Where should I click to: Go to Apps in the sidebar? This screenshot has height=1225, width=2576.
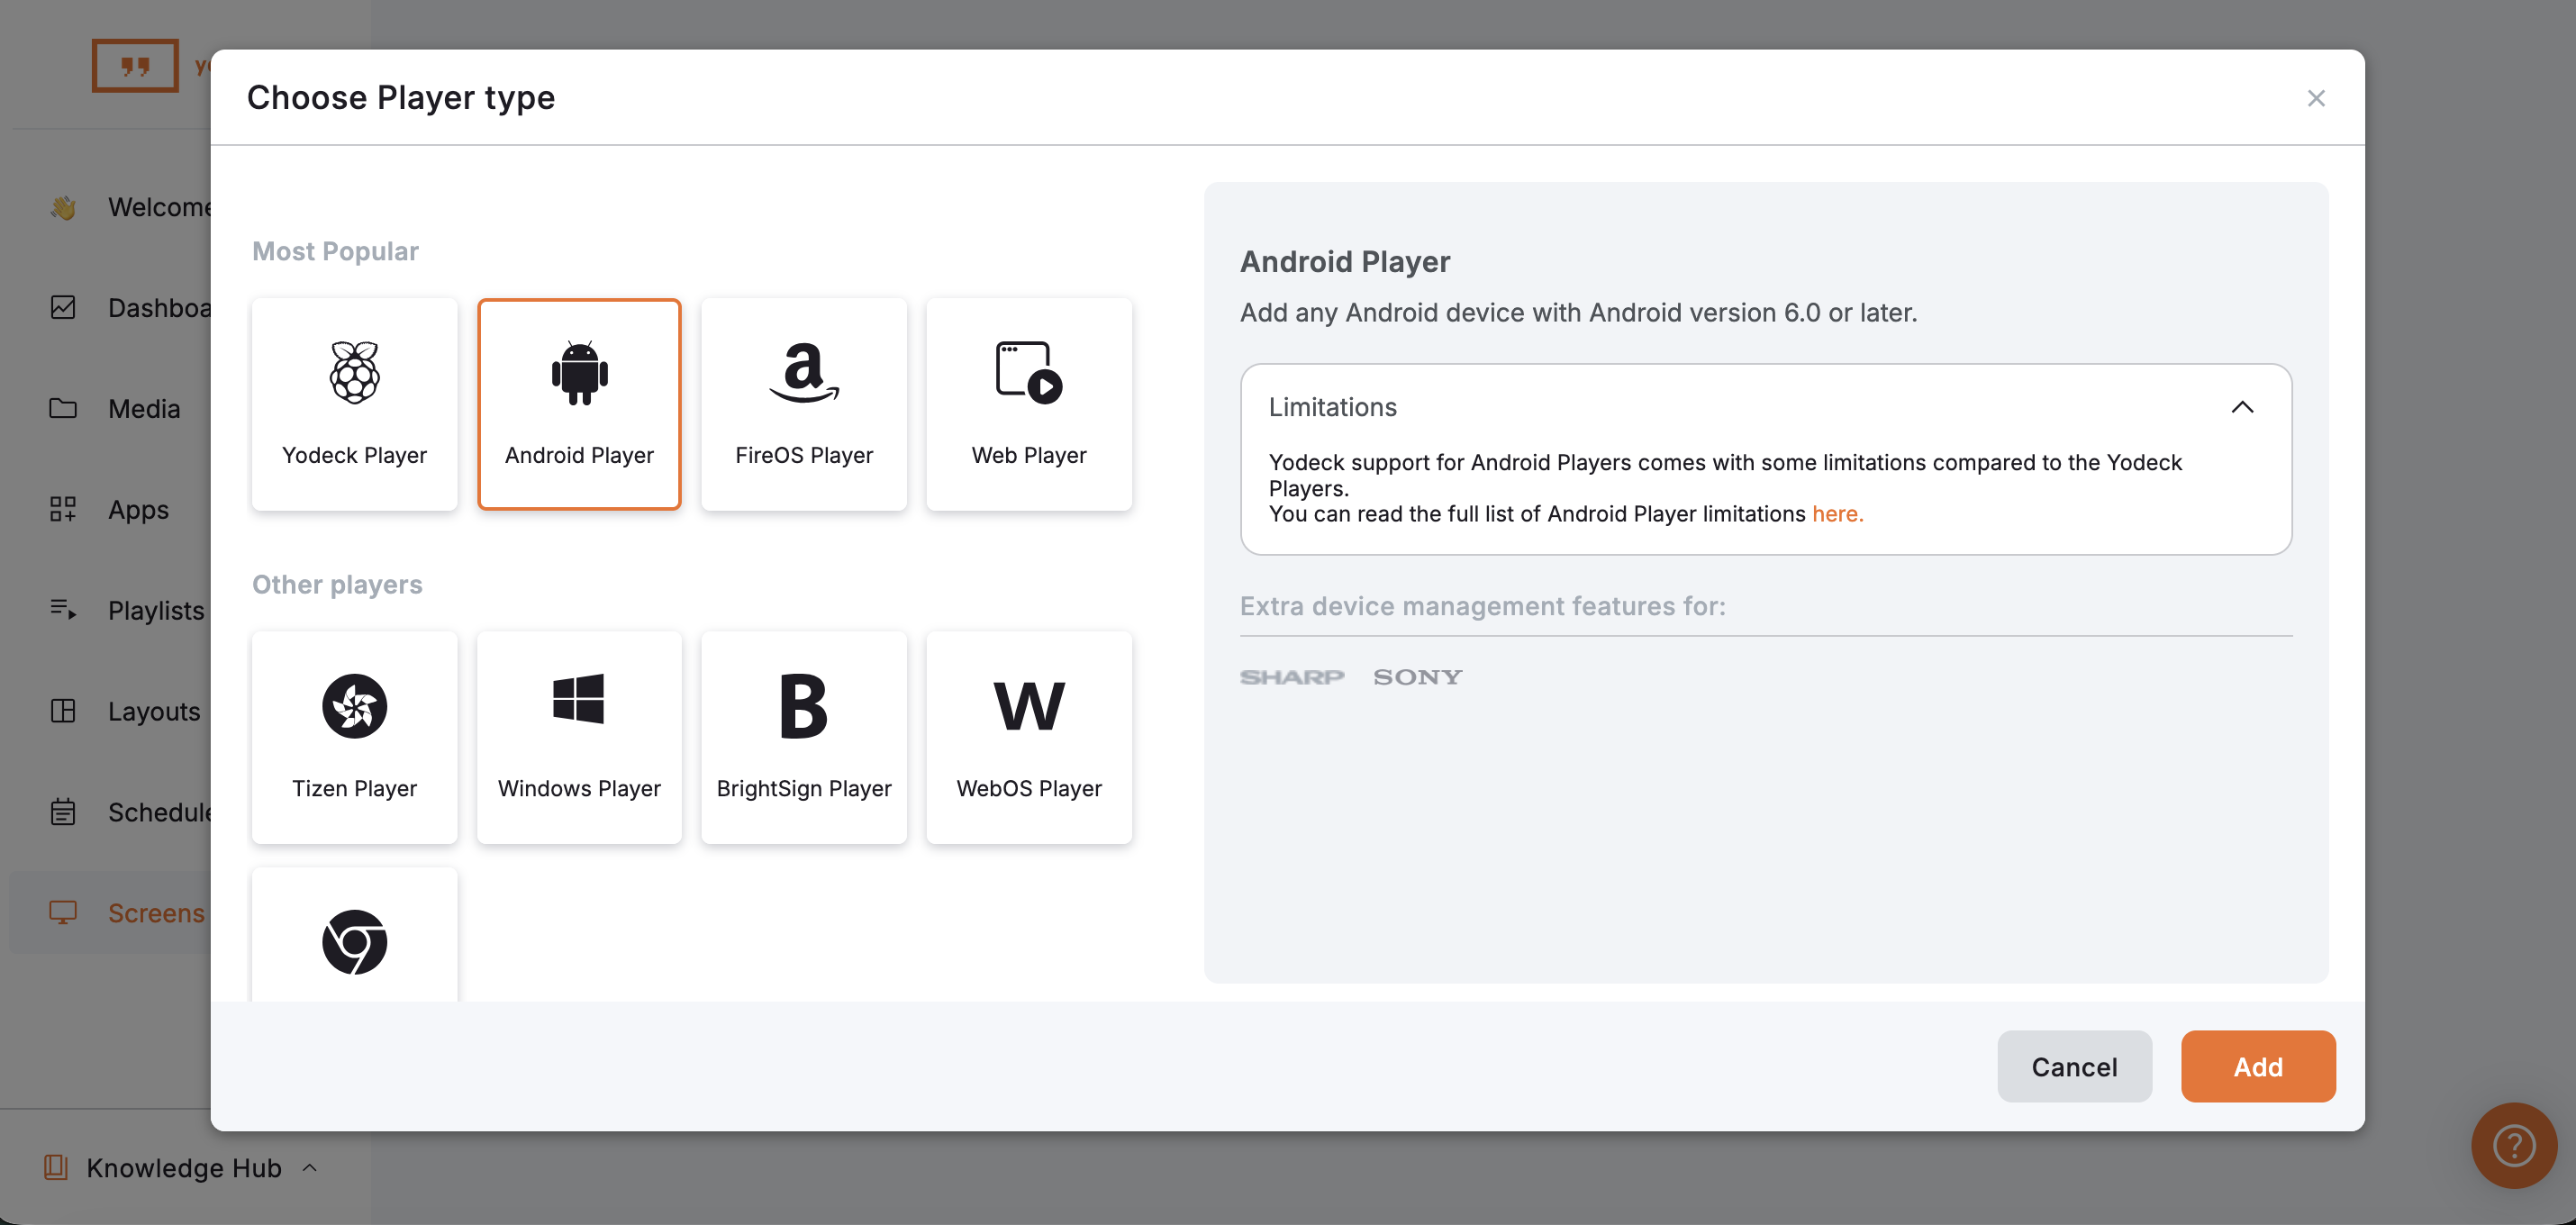(138, 509)
